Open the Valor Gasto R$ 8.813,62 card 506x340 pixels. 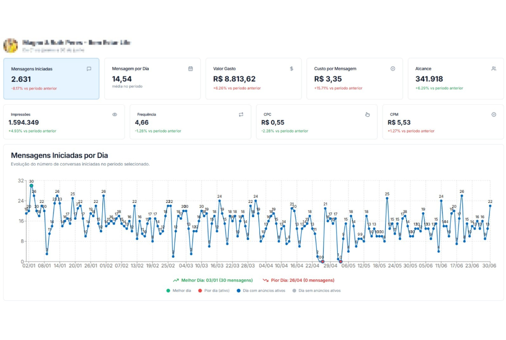[x=253, y=79]
